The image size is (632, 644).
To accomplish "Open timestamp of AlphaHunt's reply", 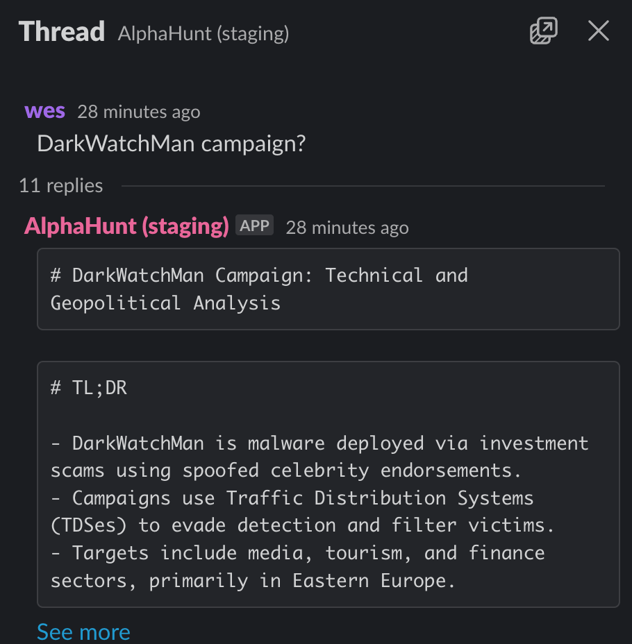I will point(347,228).
